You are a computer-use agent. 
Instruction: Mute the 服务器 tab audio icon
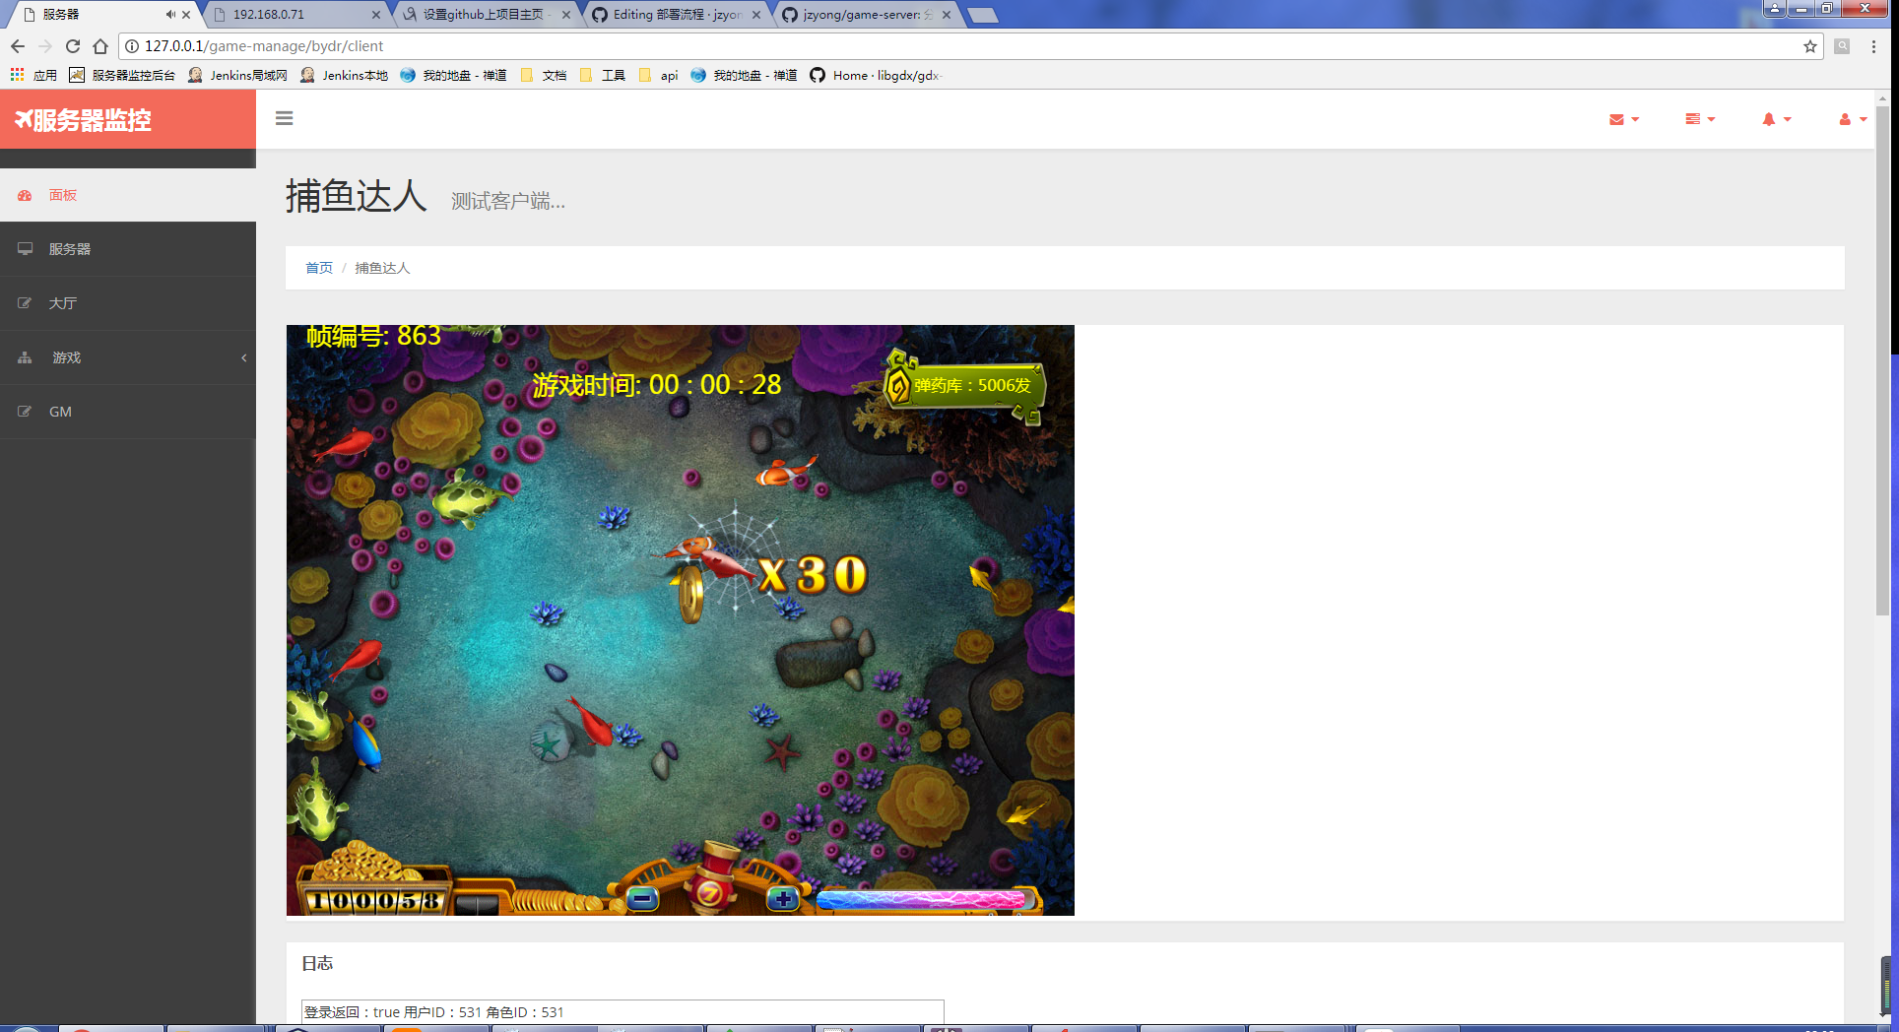(169, 15)
